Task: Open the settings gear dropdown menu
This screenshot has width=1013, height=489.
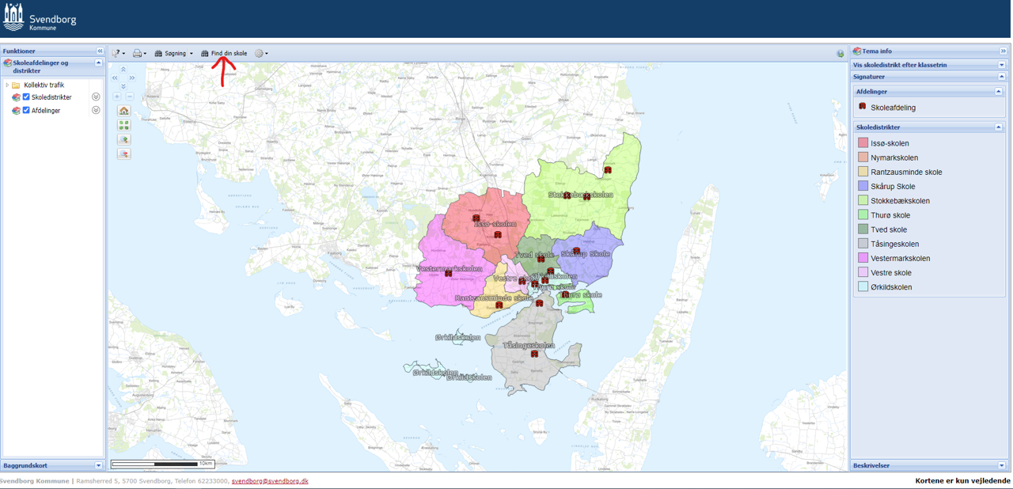Action: pyautogui.click(x=261, y=54)
